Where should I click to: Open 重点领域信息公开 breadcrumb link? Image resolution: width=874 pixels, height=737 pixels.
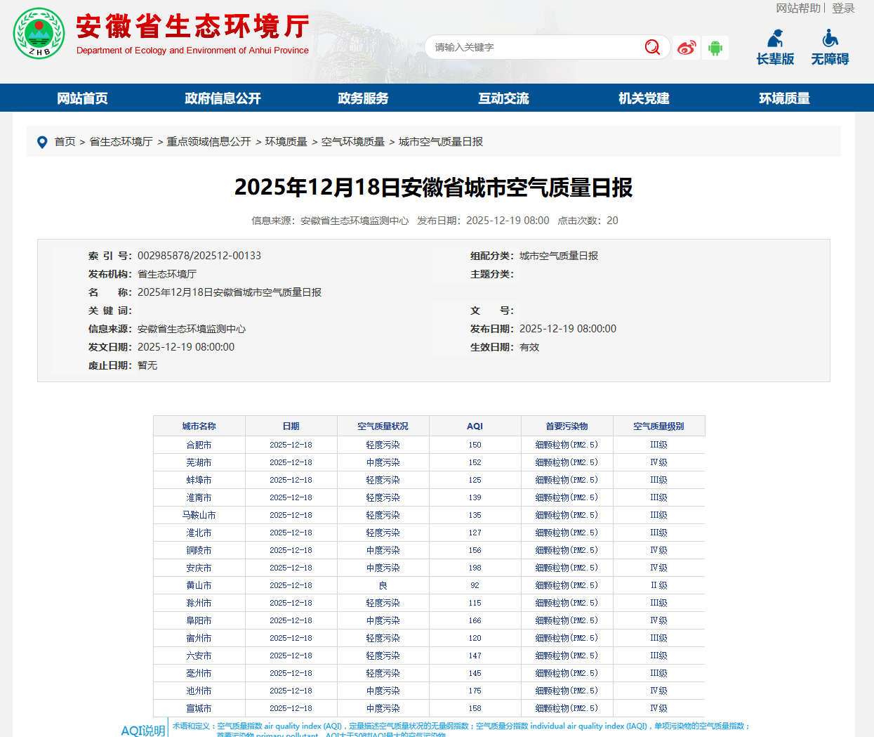coord(208,142)
